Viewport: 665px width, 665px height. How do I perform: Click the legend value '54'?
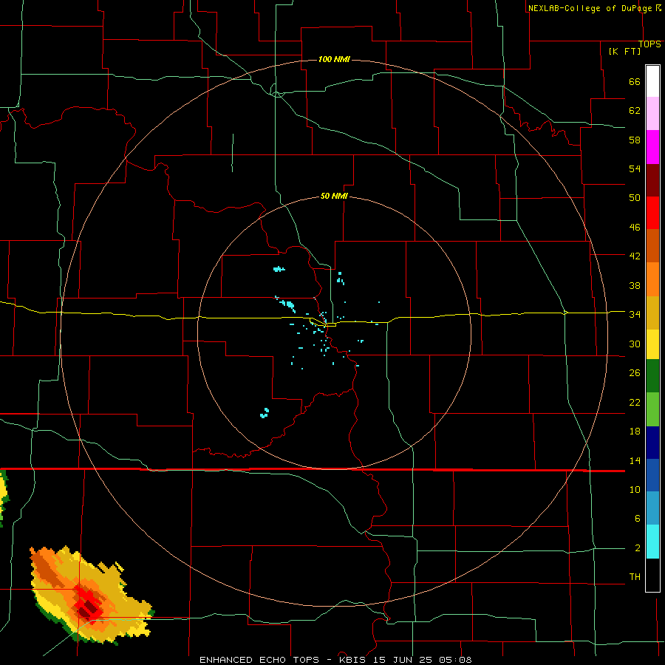point(635,168)
